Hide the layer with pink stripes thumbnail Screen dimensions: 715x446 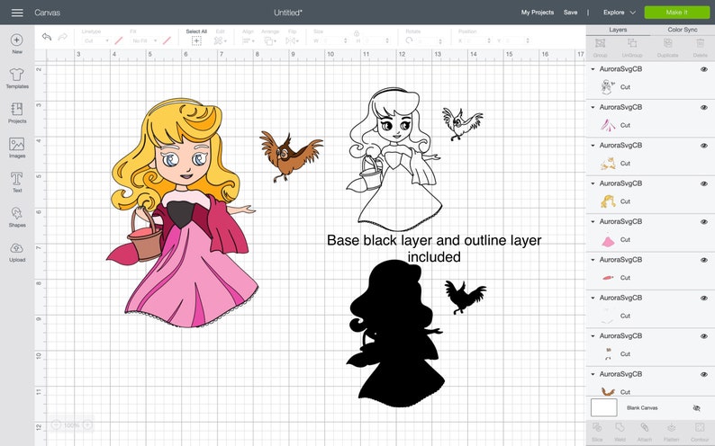pos(704,107)
